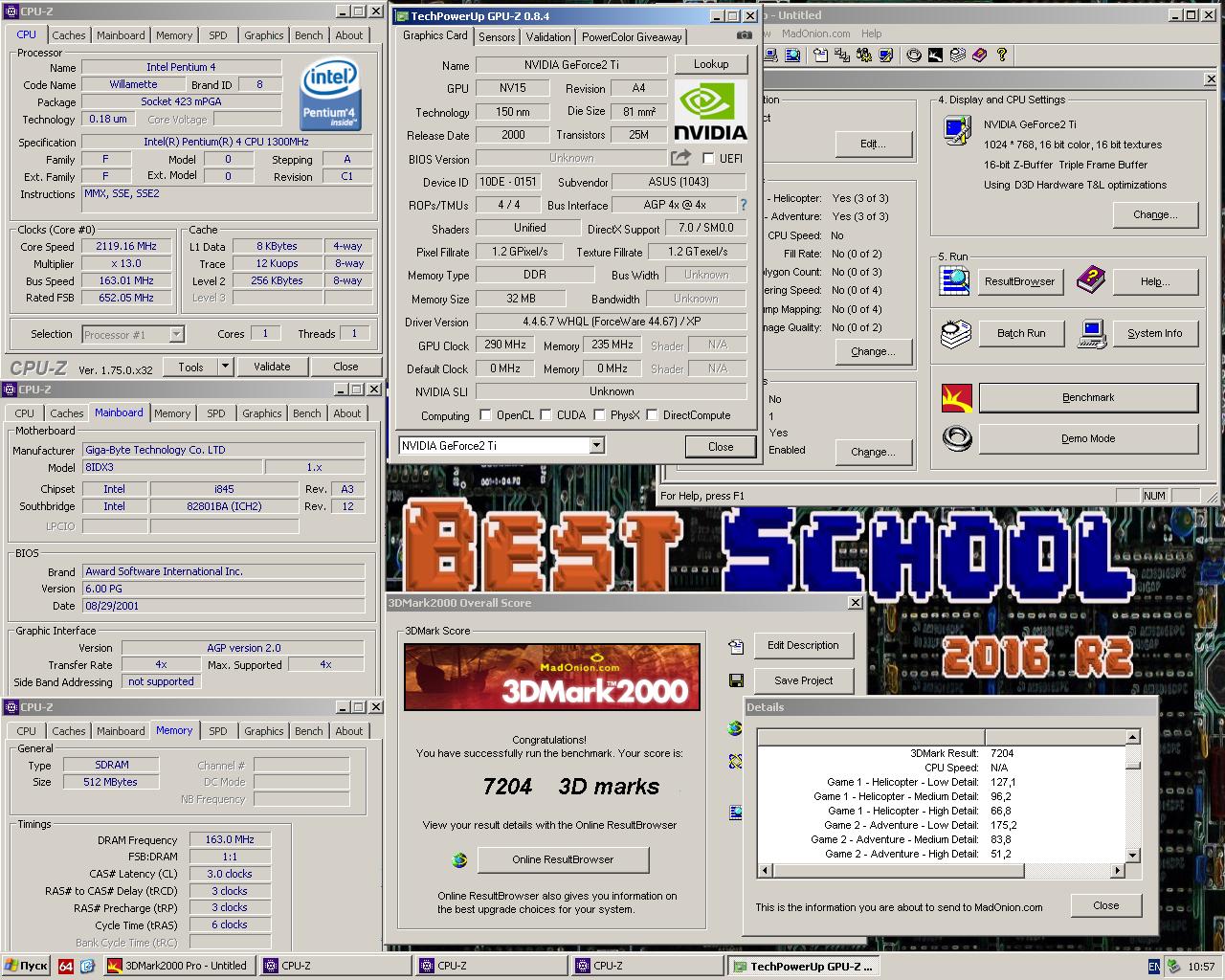1225x980 pixels.
Task: Expand the CPU-Z Tools dropdown arrow
Action: [225, 366]
